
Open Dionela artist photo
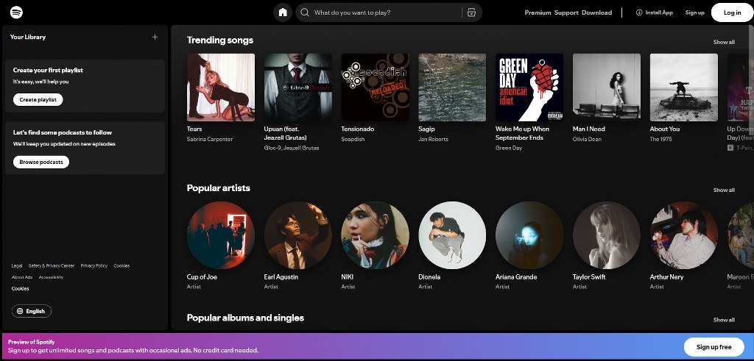pyautogui.click(x=452, y=235)
